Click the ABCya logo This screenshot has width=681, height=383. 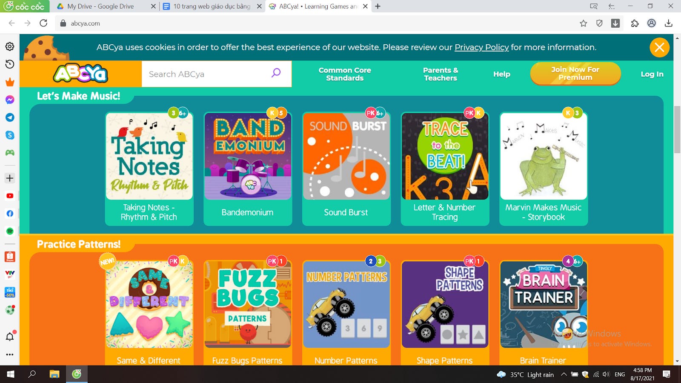[x=80, y=74]
